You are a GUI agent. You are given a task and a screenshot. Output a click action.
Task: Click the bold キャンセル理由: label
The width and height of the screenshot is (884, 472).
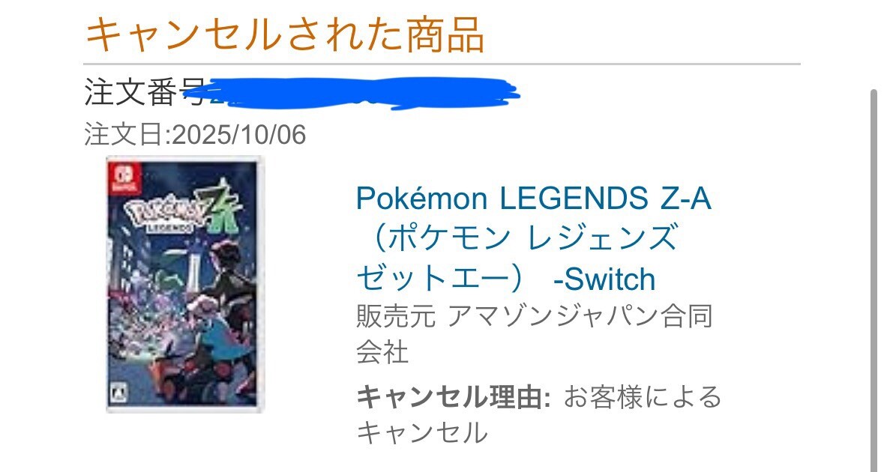tap(454, 397)
